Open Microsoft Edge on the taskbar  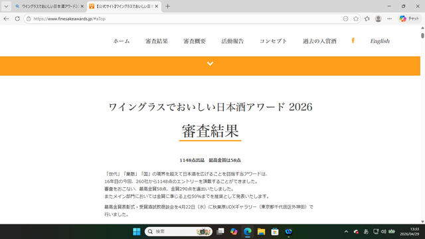tap(248, 232)
